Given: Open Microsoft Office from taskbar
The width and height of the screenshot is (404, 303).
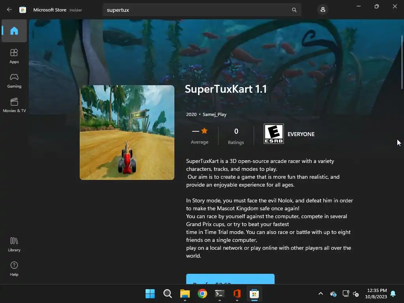Looking at the screenshot, I should [237, 294].
